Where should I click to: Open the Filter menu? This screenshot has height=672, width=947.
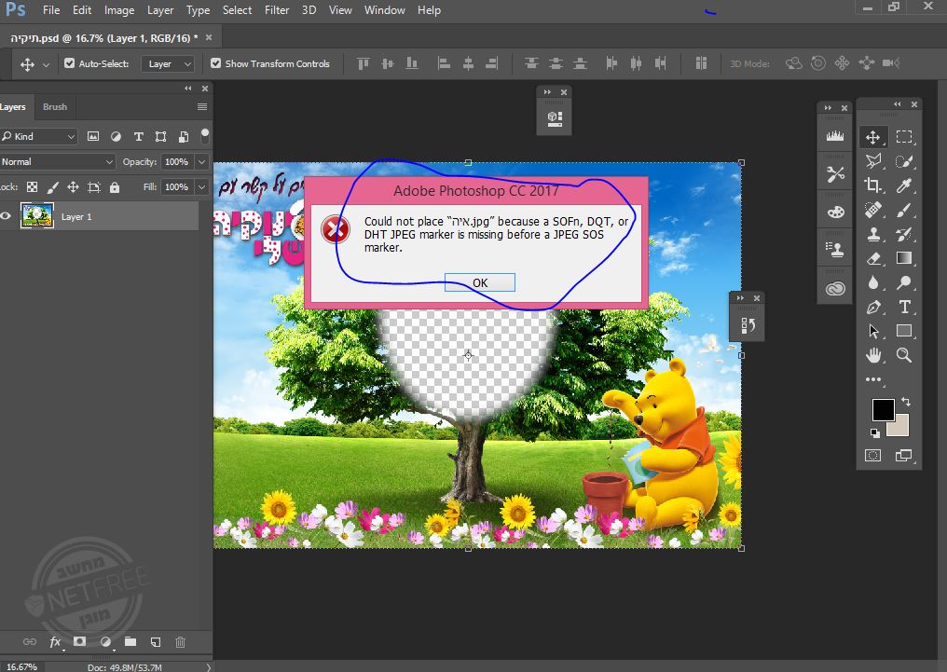276,10
